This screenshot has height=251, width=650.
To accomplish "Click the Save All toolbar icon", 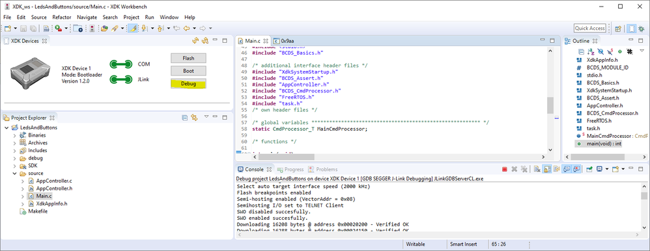I will click(33, 28).
